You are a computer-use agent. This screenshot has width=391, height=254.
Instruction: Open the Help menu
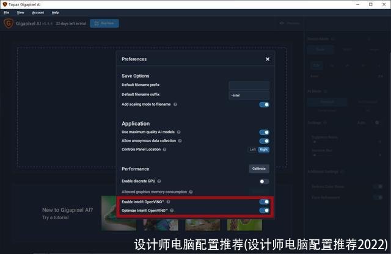click(55, 12)
